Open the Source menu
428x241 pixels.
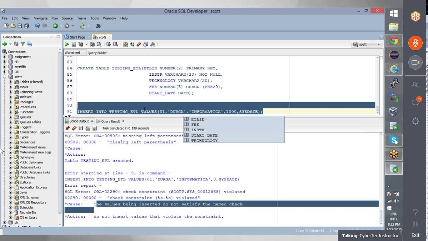(67, 18)
